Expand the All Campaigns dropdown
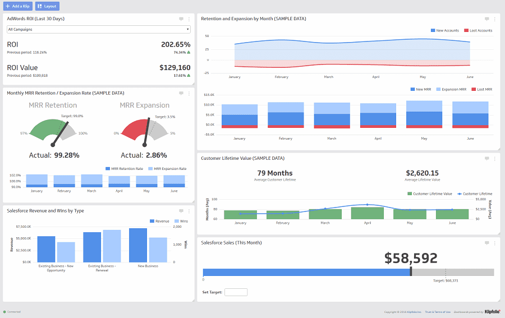The width and height of the screenshot is (505, 318). pos(98,29)
